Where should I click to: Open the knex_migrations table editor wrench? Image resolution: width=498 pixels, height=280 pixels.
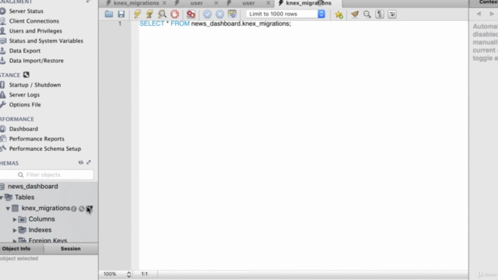(x=82, y=208)
